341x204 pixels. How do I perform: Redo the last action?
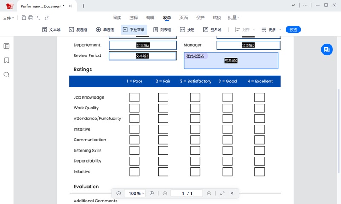[x=47, y=18]
